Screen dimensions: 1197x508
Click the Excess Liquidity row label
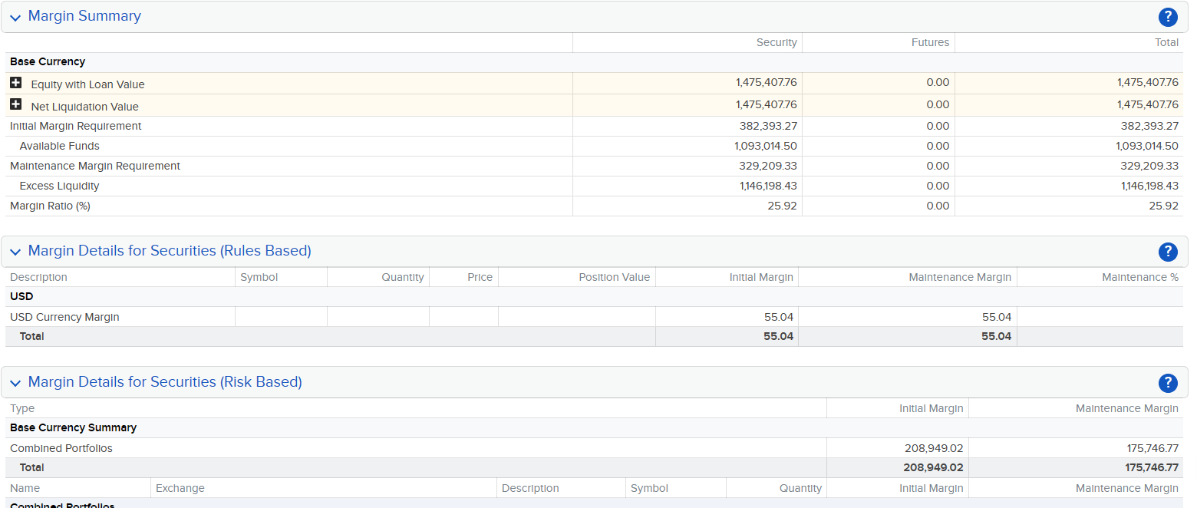click(x=59, y=186)
